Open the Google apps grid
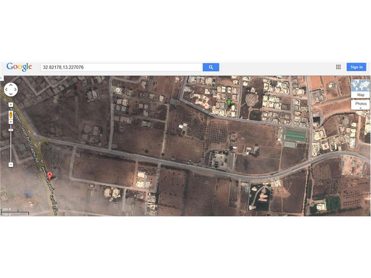371x278 pixels. 339,67
